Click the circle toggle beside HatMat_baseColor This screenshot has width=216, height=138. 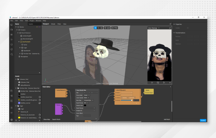(40, 97)
